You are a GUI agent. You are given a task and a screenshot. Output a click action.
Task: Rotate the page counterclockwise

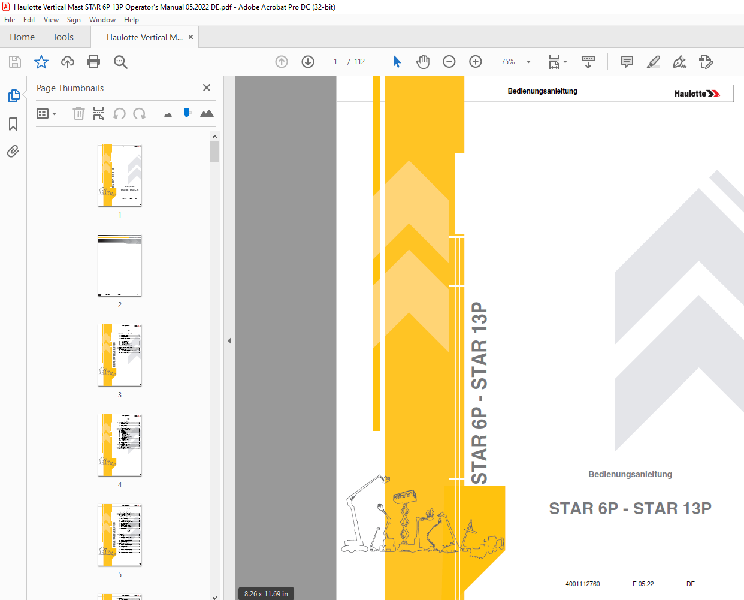click(120, 113)
